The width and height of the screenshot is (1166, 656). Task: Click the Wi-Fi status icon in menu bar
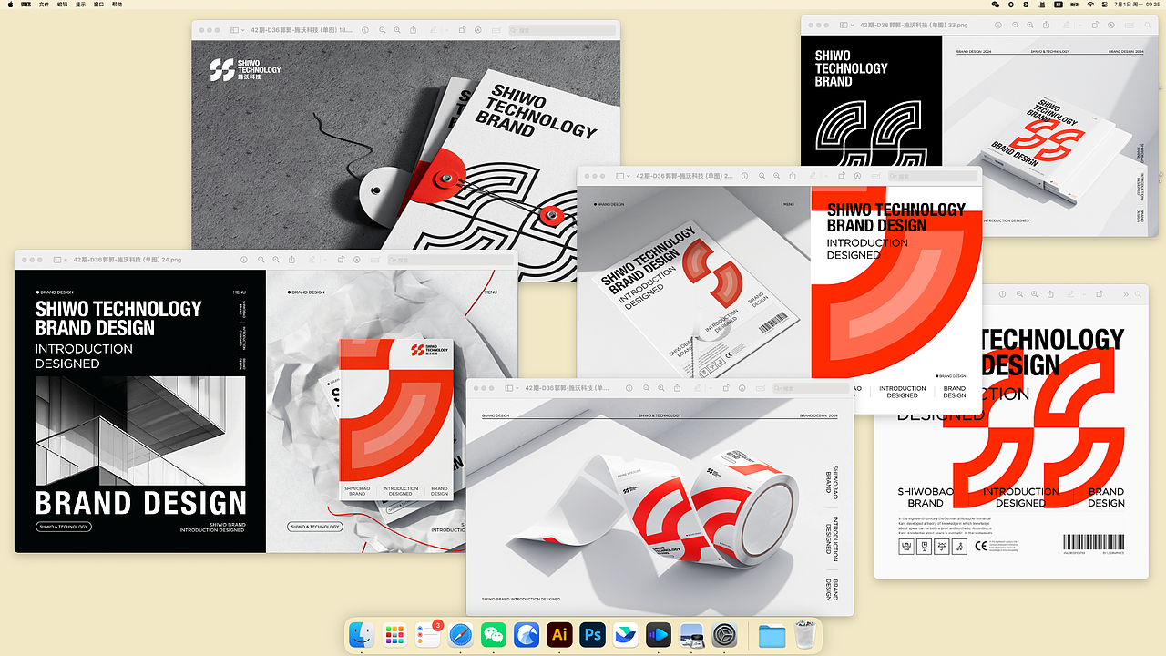tap(1090, 5)
